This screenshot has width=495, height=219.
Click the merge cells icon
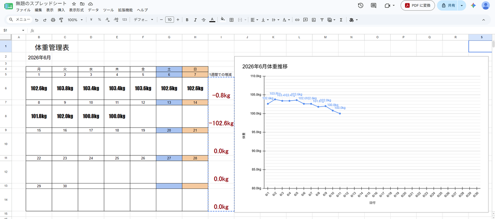(240, 19)
